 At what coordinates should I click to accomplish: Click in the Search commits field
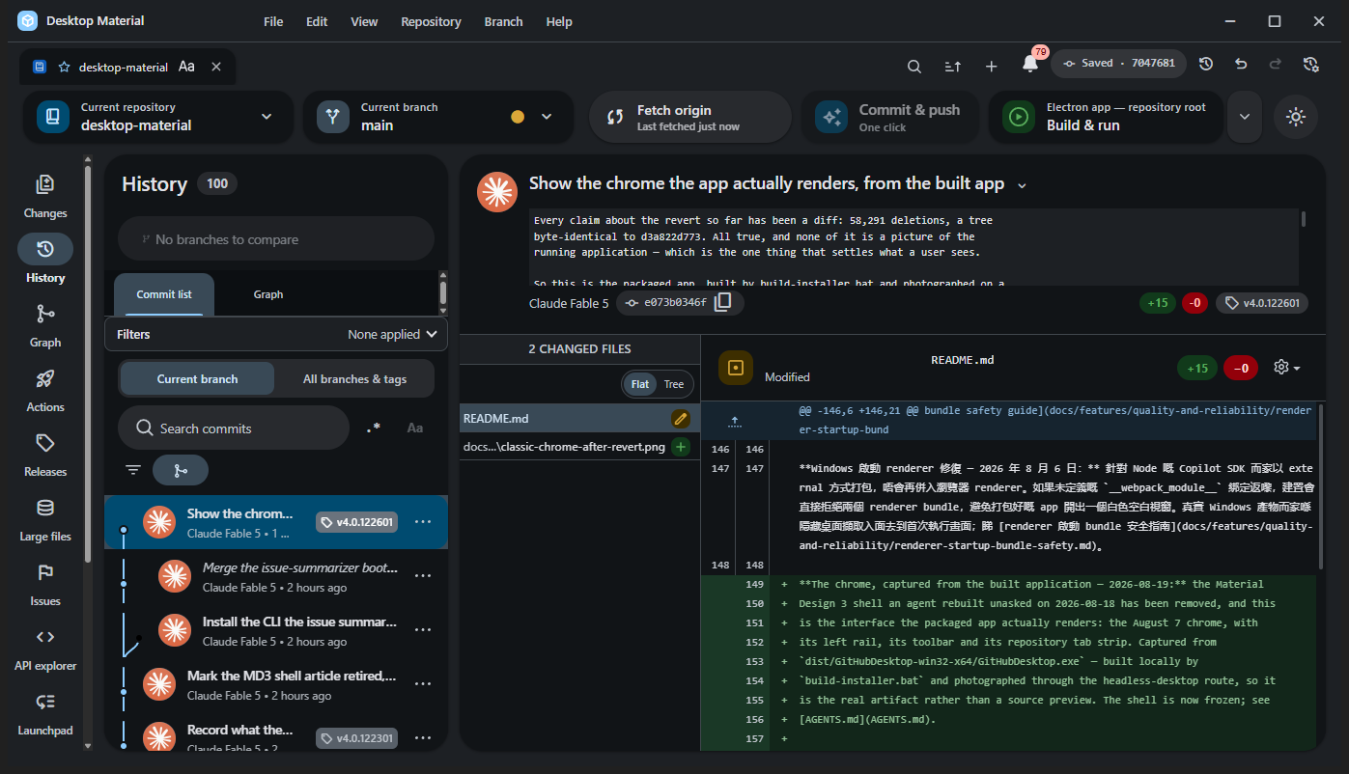click(234, 428)
